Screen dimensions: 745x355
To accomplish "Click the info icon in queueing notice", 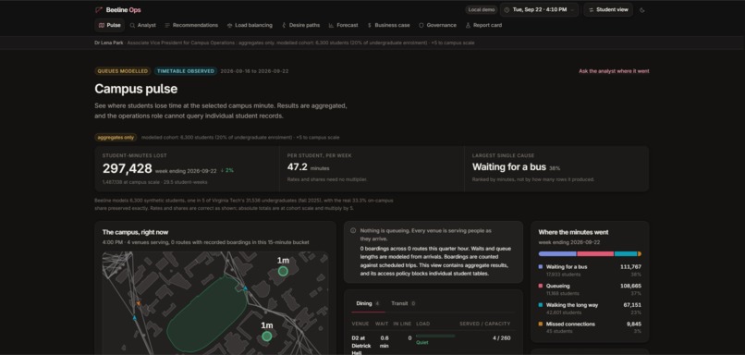I will [x=353, y=230].
